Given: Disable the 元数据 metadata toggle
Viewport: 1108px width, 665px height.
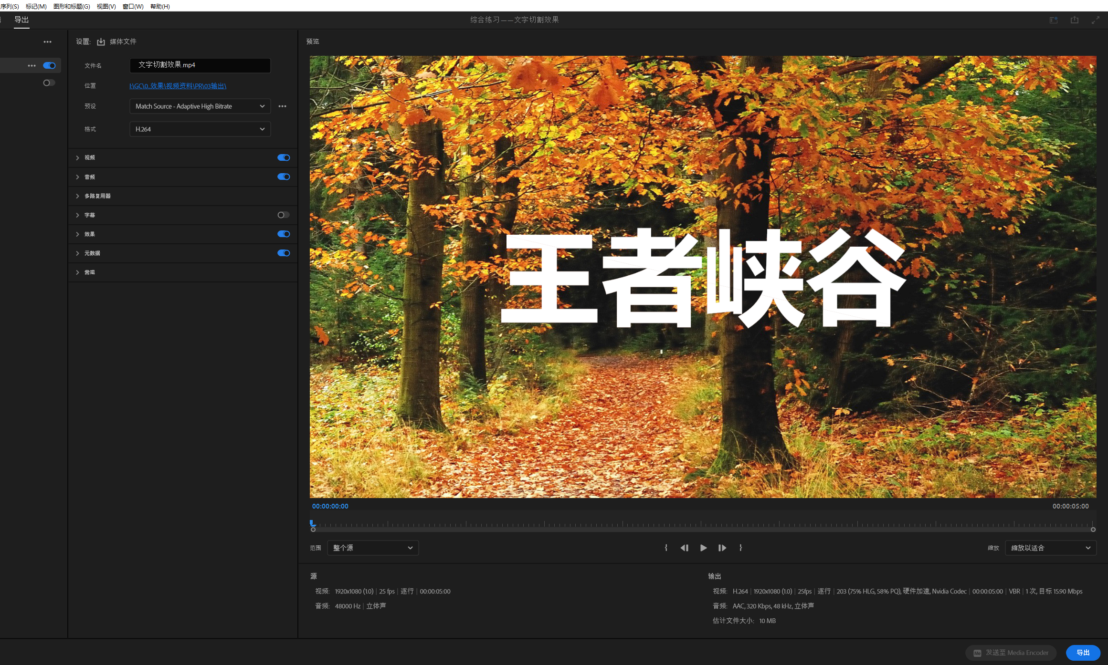Looking at the screenshot, I should tap(284, 253).
